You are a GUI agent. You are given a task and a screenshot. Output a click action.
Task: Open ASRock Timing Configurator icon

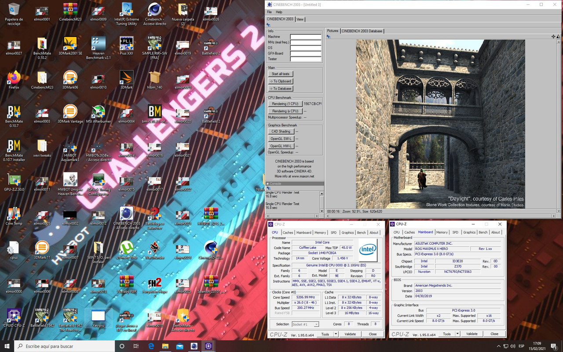coord(98,185)
